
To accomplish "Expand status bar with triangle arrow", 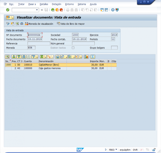I will pos(106,150).
